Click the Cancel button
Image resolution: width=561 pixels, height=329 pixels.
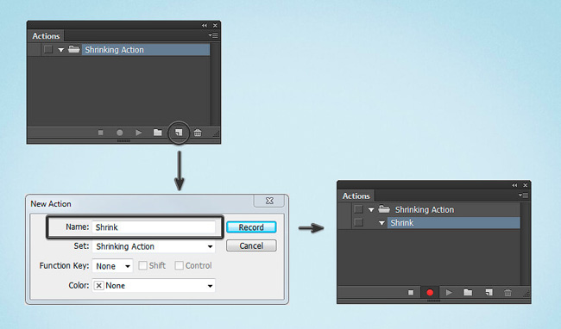pyautogui.click(x=251, y=245)
